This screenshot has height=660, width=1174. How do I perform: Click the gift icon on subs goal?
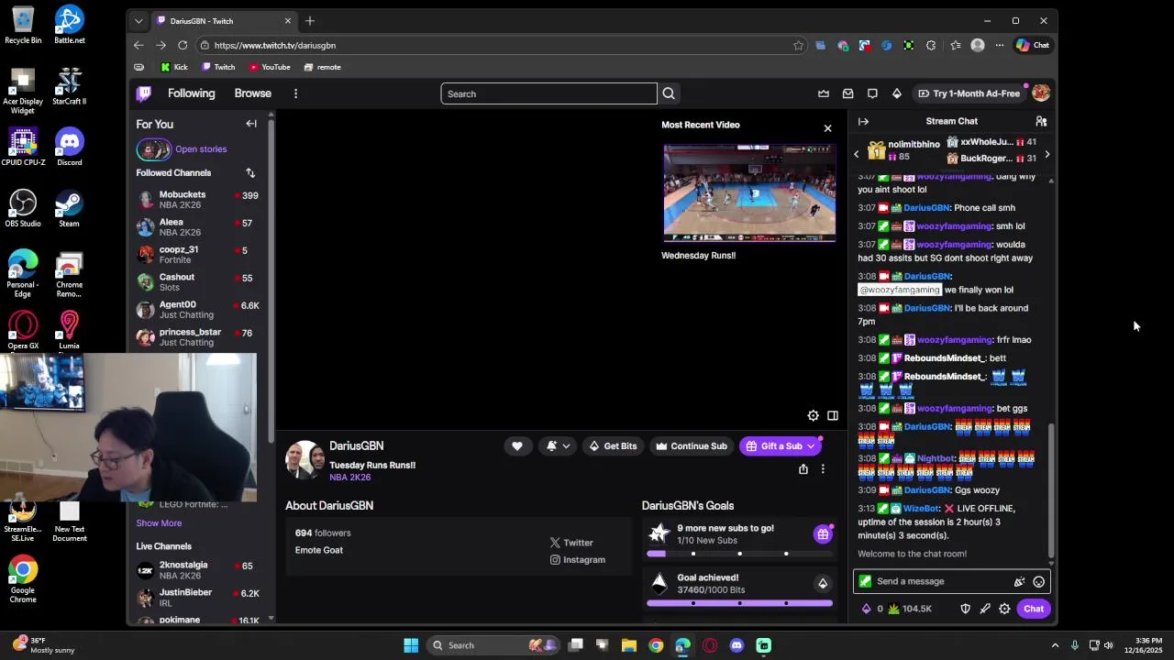click(823, 533)
